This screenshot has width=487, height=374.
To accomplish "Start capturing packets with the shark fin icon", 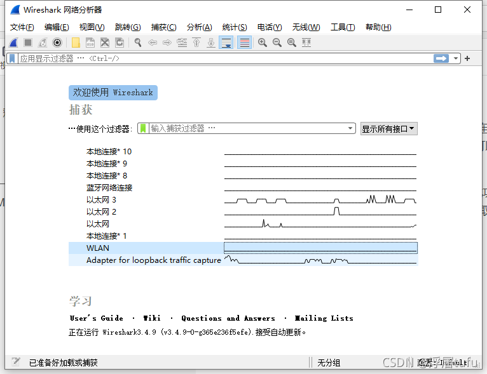I will 13,43.
